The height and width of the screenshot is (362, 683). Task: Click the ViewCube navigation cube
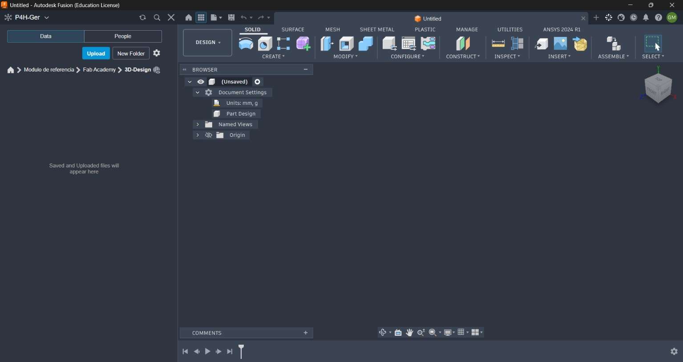[658, 88]
